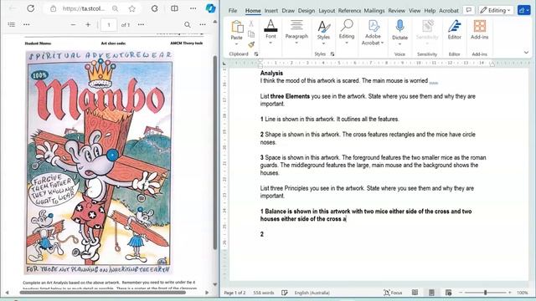
Task: Zoom in the PDF with plus button
Action: point(88,24)
